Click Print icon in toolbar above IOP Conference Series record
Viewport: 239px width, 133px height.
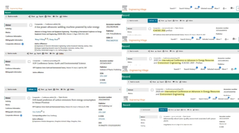[43, 54]
